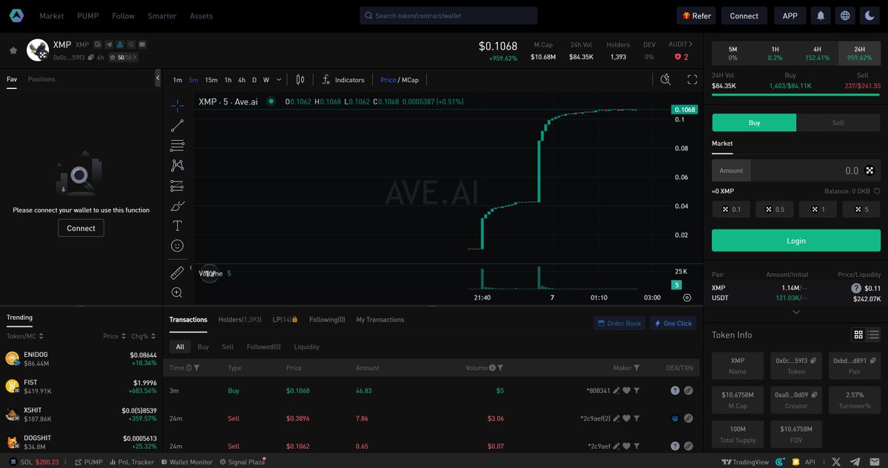
Task: Expand the AUDIT details arrow
Action: click(x=691, y=44)
